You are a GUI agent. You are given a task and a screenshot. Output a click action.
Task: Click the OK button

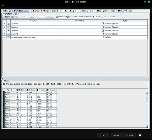103,136
